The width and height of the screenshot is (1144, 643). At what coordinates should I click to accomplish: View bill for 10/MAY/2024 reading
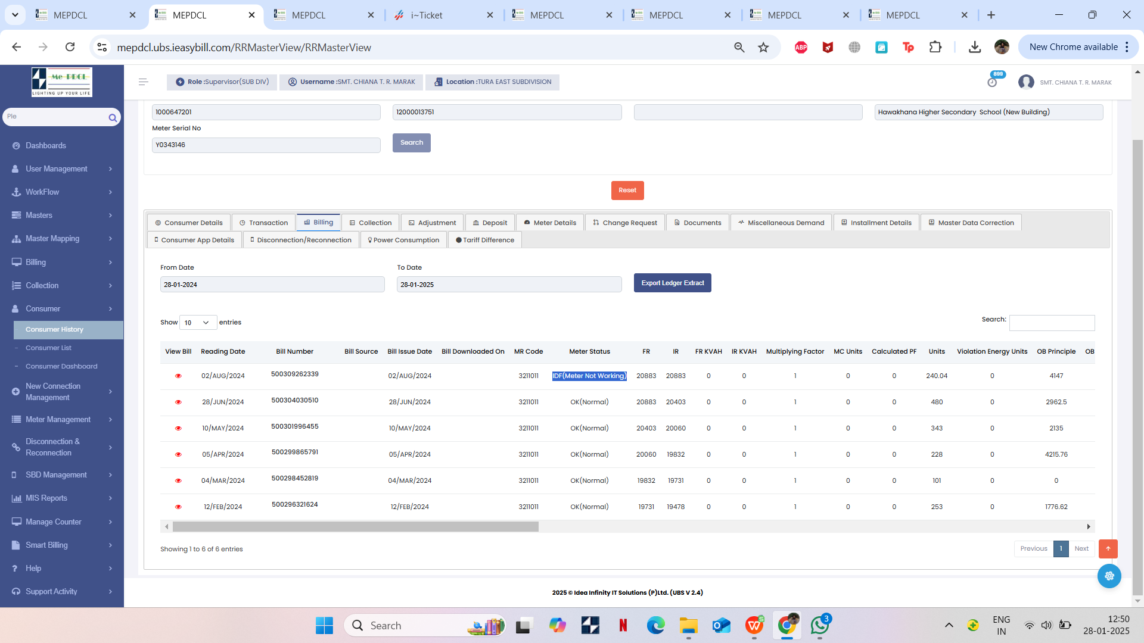click(x=178, y=429)
